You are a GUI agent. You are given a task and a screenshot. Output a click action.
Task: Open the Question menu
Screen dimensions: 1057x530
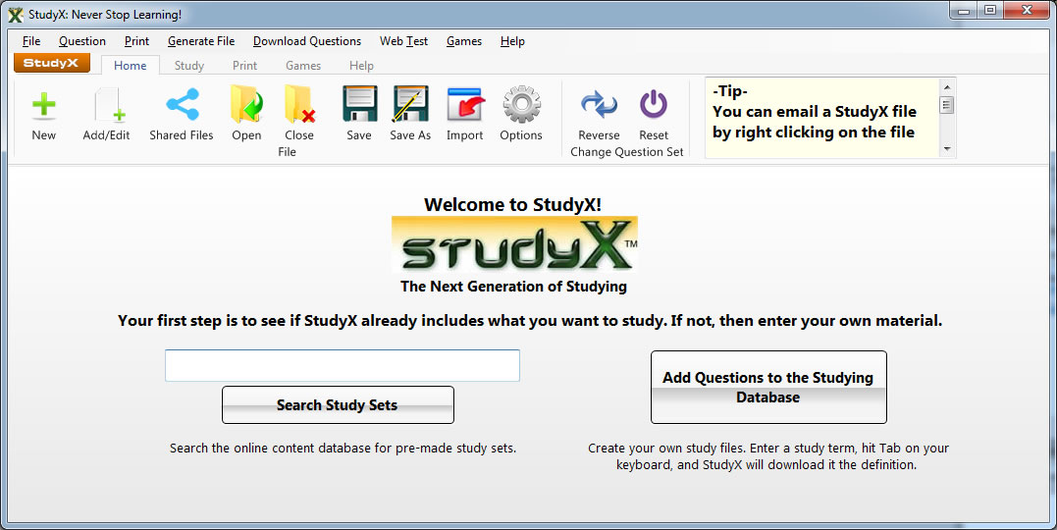tap(82, 41)
